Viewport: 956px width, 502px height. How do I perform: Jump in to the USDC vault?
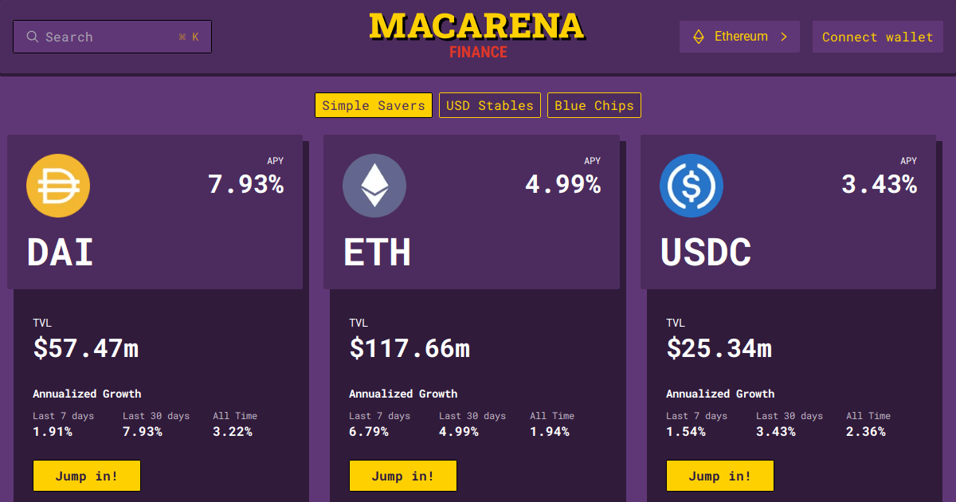(719, 475)
